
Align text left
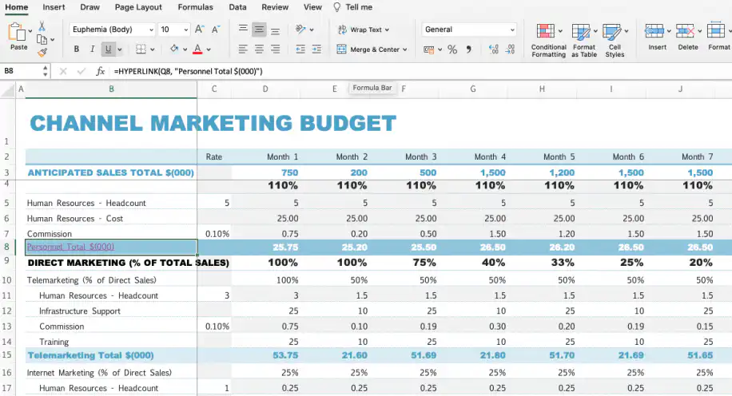243,49
